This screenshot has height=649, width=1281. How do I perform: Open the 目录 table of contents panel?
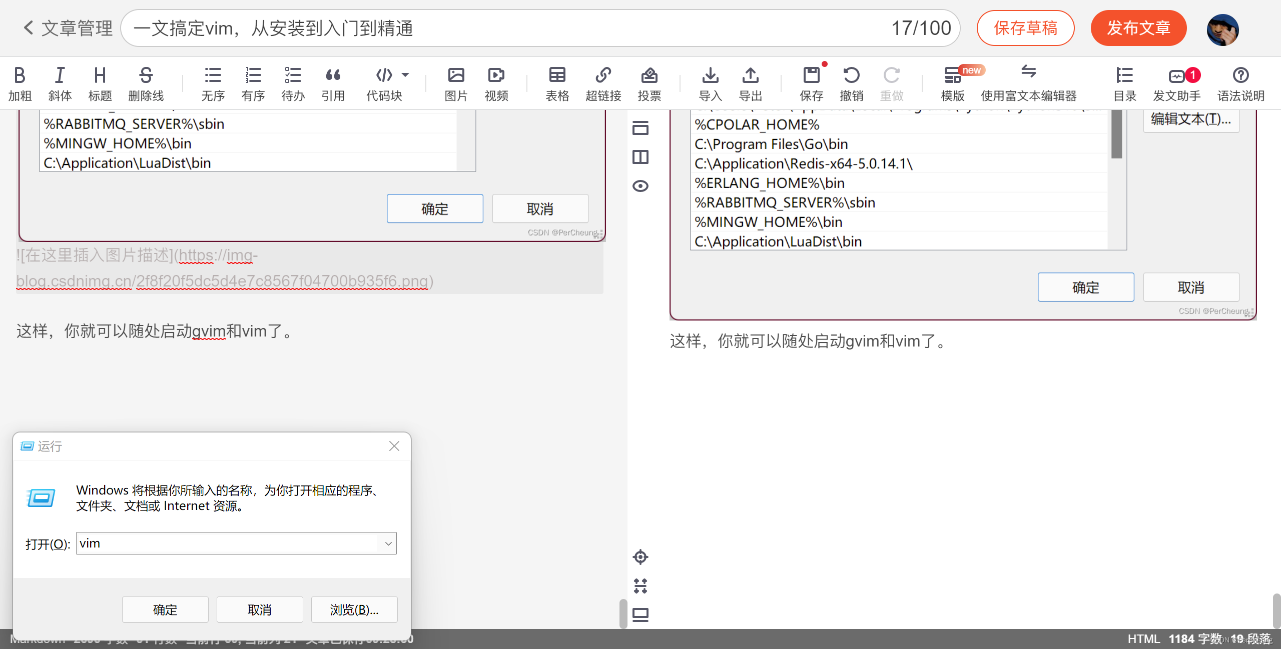point(1124,82)
